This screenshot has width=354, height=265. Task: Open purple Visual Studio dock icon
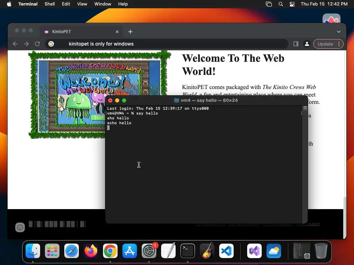[x=254, y=251]
